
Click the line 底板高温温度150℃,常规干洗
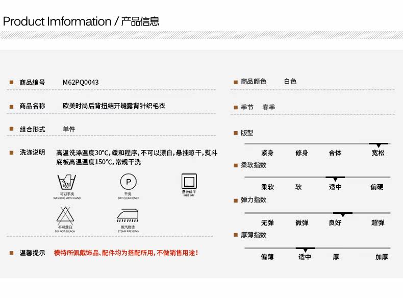[98, 162]
